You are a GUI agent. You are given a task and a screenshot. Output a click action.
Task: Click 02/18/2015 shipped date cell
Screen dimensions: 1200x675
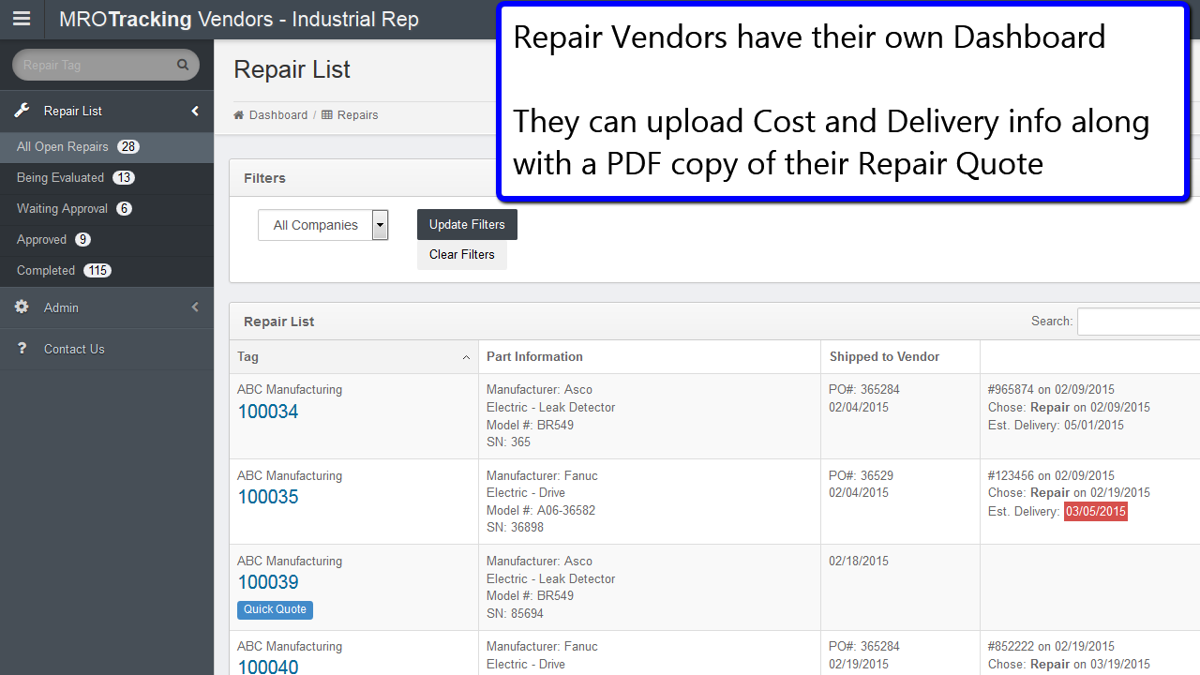tap(859, 561)
